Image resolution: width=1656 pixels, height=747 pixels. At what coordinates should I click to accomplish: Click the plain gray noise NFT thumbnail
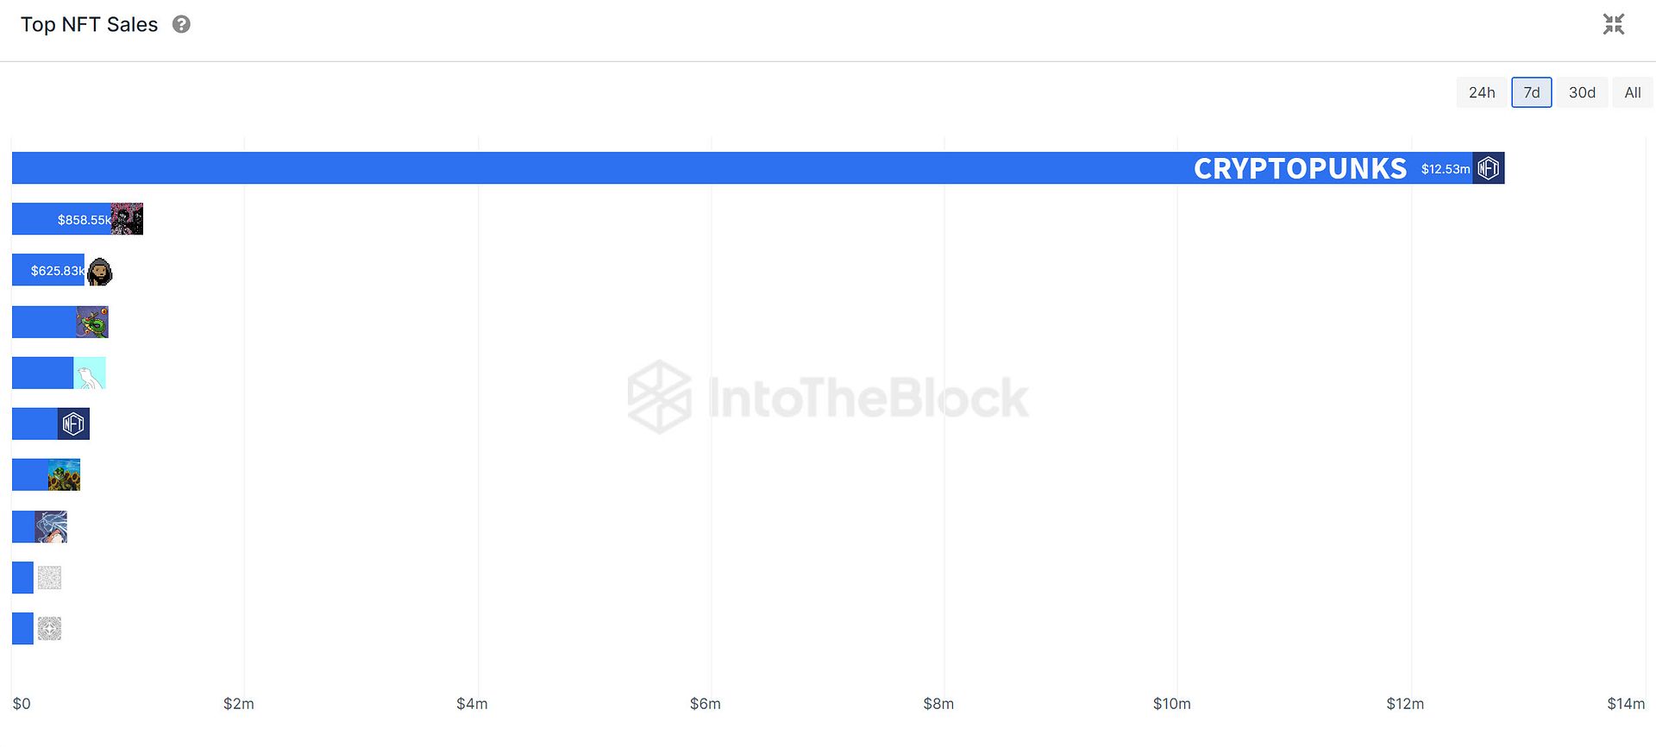(49, 577)
